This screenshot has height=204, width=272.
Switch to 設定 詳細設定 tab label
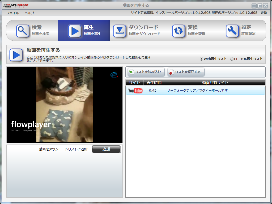pos(248,30)
